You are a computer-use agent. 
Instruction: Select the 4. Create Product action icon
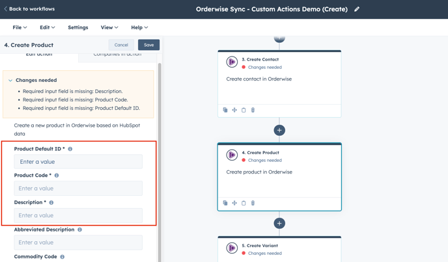(x=232, y=155)
